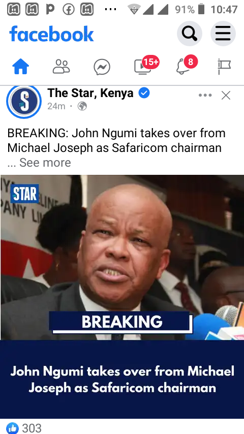Open the Friends tab
Image resolution: width=244 pixels, height=434 pixels.
[x=61, y=67]
